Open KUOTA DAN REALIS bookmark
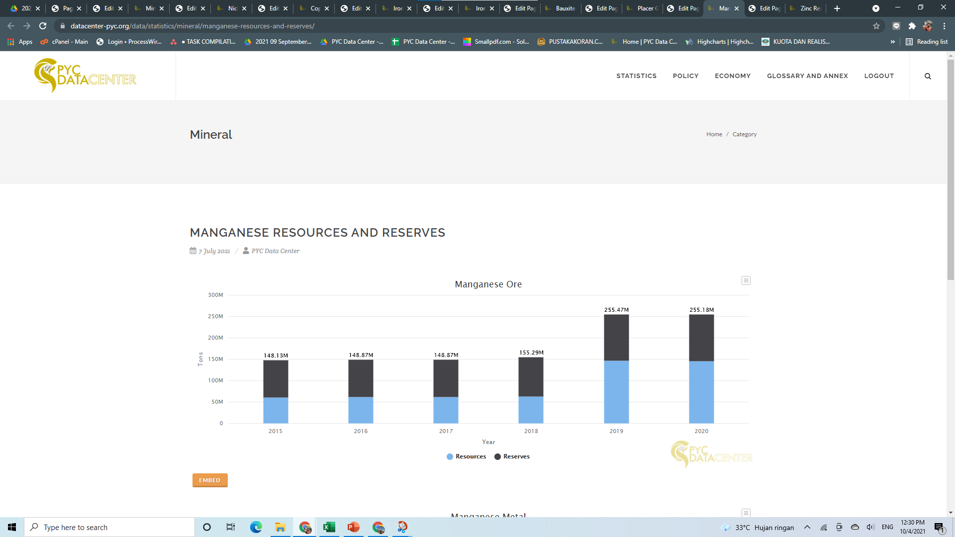The image size is (955, 537). tap(795, 42)
